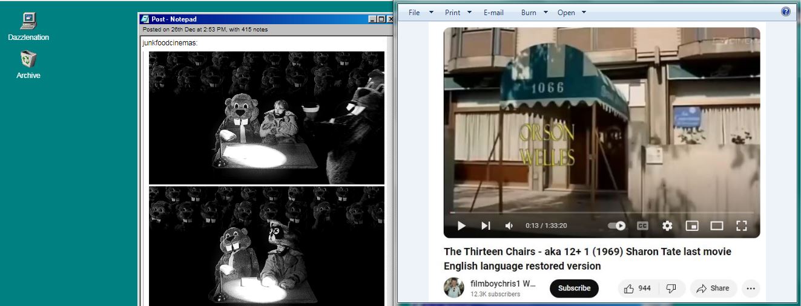
Task: Open the filmboychris1 channel name link
Action: 503,283
